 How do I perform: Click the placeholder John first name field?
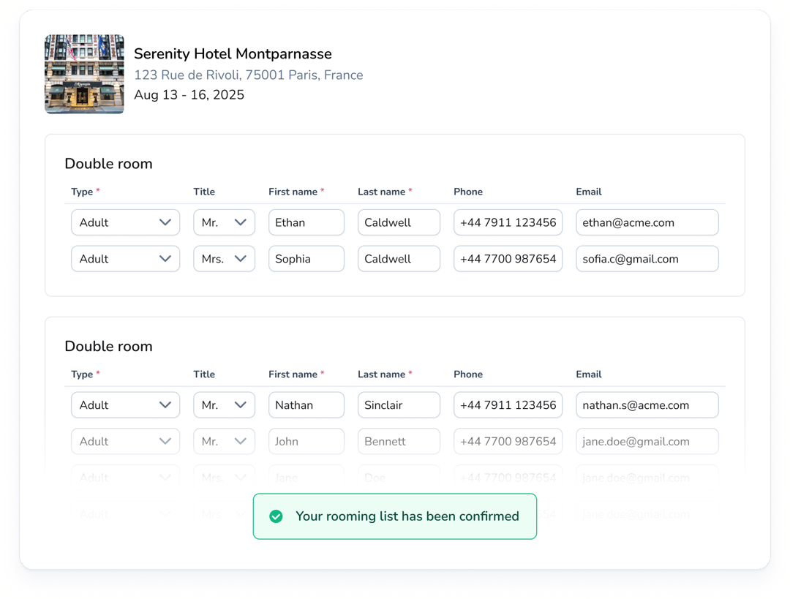tap(306, 442)
